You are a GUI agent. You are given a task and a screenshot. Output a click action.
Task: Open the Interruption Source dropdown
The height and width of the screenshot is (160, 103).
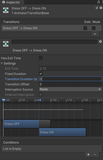coord(70,89)
